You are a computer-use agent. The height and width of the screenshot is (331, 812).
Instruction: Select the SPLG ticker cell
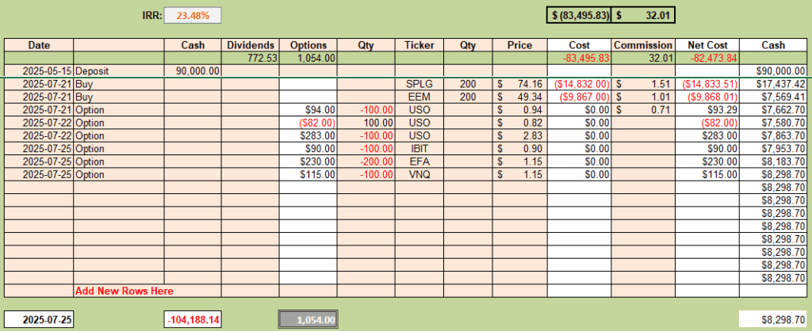pos(419,84)
